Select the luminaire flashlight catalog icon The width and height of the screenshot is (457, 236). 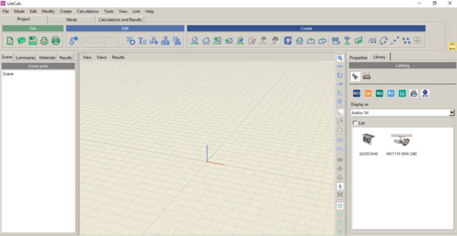pyautogui.click(x=355, y=76)
